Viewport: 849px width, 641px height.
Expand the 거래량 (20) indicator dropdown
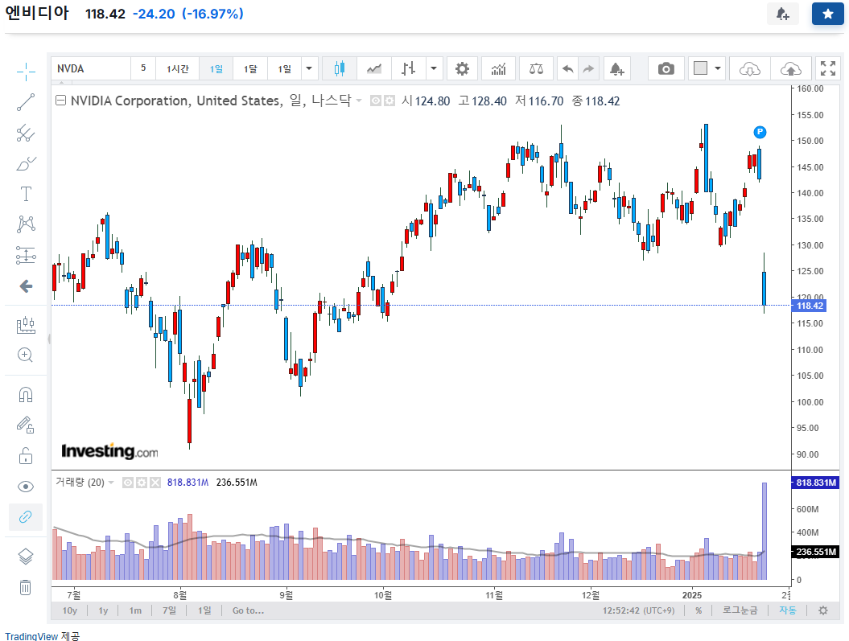pos(111,483)
